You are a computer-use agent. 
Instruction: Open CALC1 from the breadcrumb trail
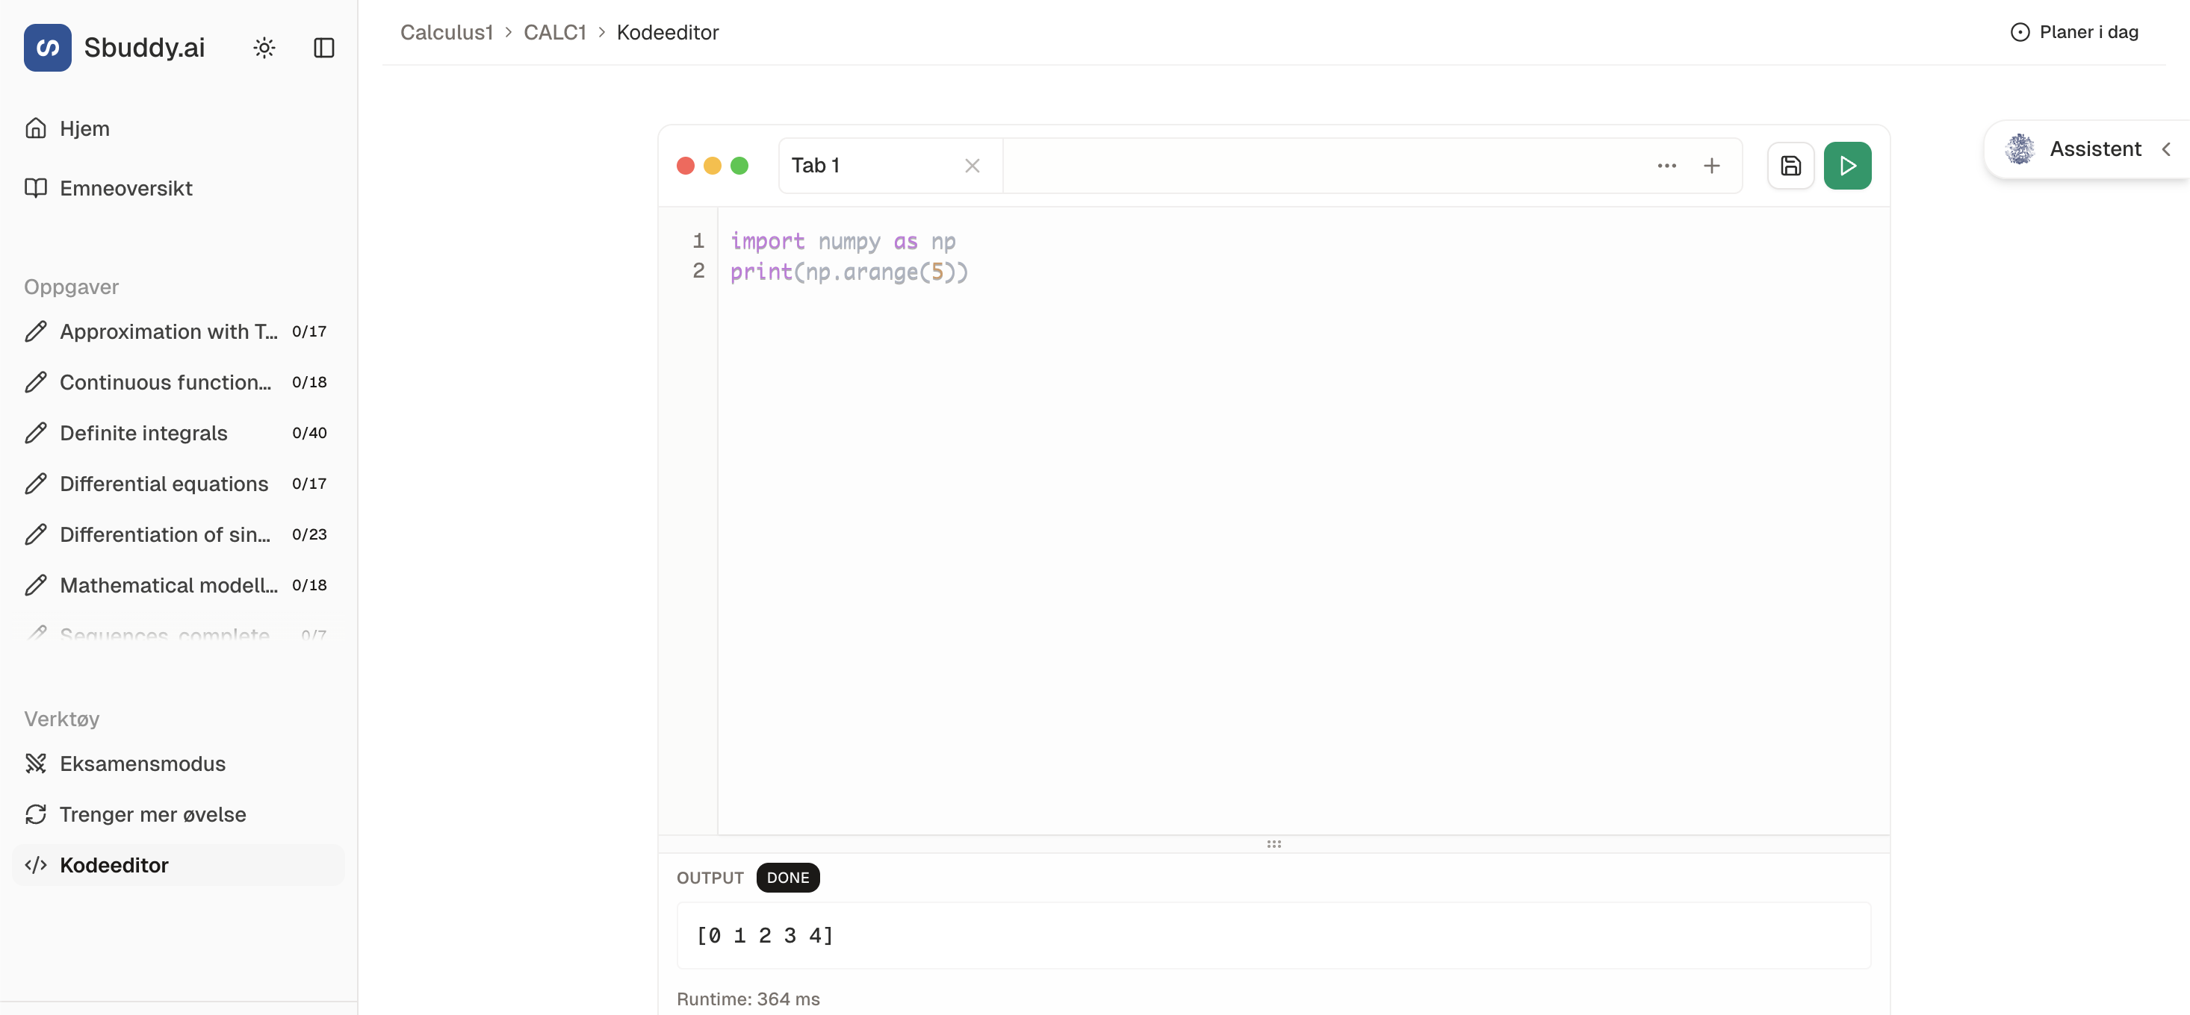pyautogui.click(x=554, y=31)
